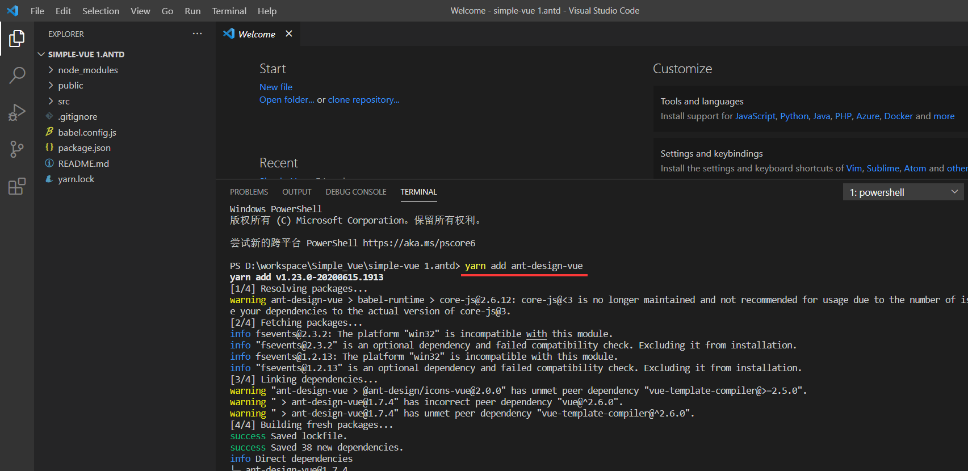Click the Tools and languages heading
The width and height of the screenshot is (968, 471).
702,101
